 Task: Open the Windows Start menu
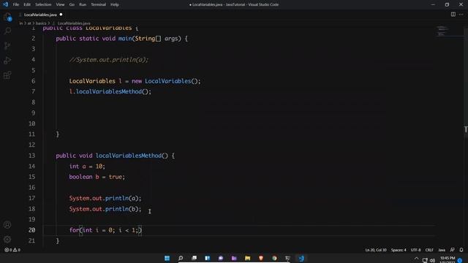167,258
